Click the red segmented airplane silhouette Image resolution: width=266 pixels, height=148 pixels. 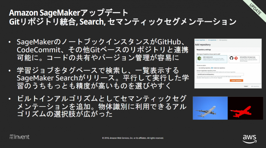(241, 111)
